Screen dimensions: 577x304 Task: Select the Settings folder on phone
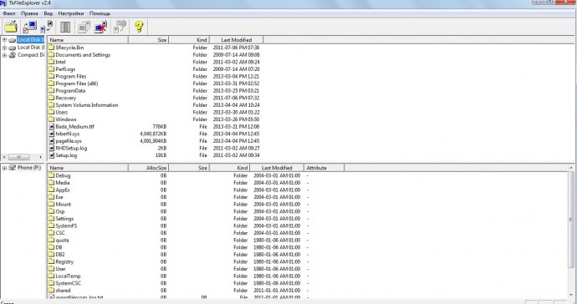64,218
